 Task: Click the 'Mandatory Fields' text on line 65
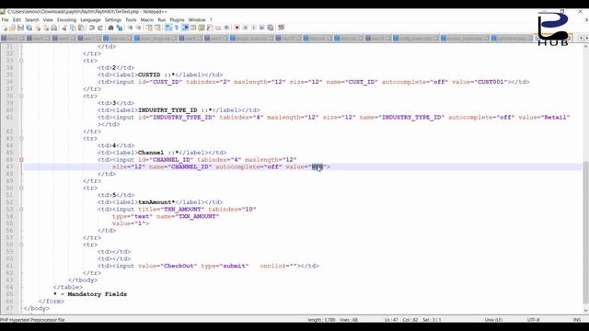(x=98, y=294)
